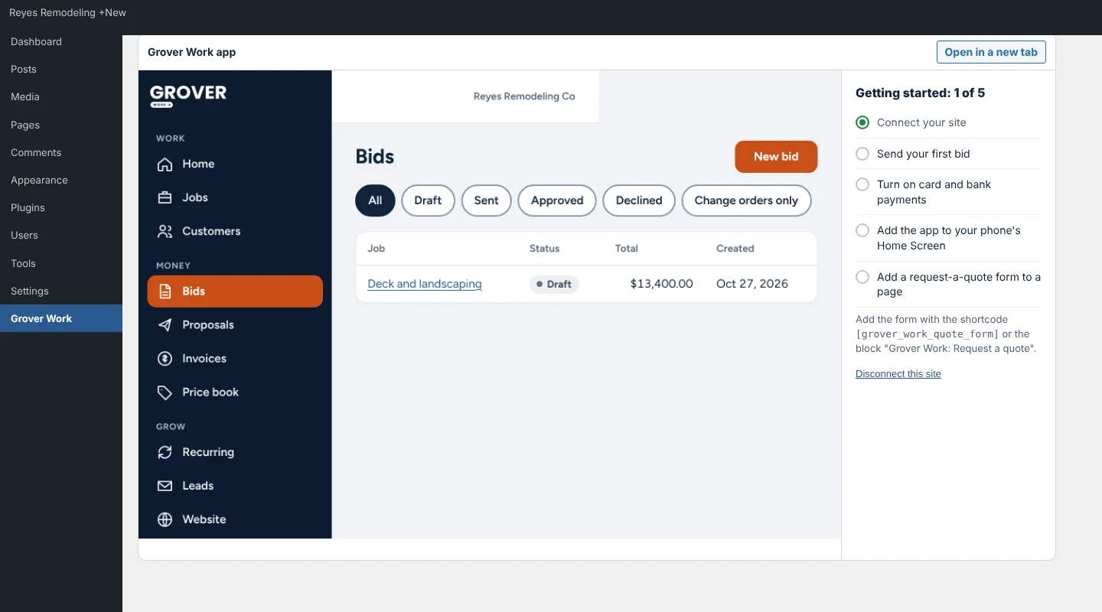The width and height of the screenshot is (1102, 612).
Task: Click the Proposals paper-plane icon
Action: 165,325
